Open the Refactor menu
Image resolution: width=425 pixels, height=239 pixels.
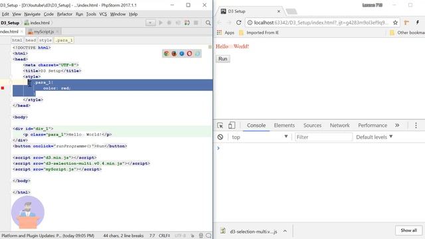(x=64, y=14)
